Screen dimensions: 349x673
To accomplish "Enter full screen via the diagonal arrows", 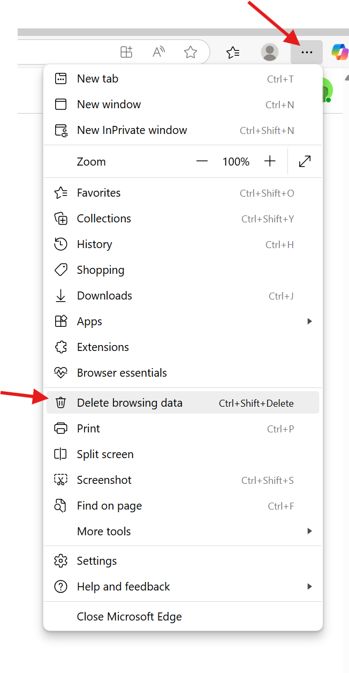I will [305, 161].
